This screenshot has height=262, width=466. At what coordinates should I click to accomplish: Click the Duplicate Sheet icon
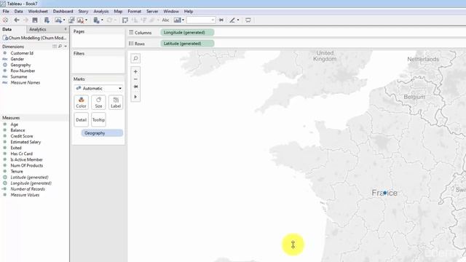pos(71,20)
